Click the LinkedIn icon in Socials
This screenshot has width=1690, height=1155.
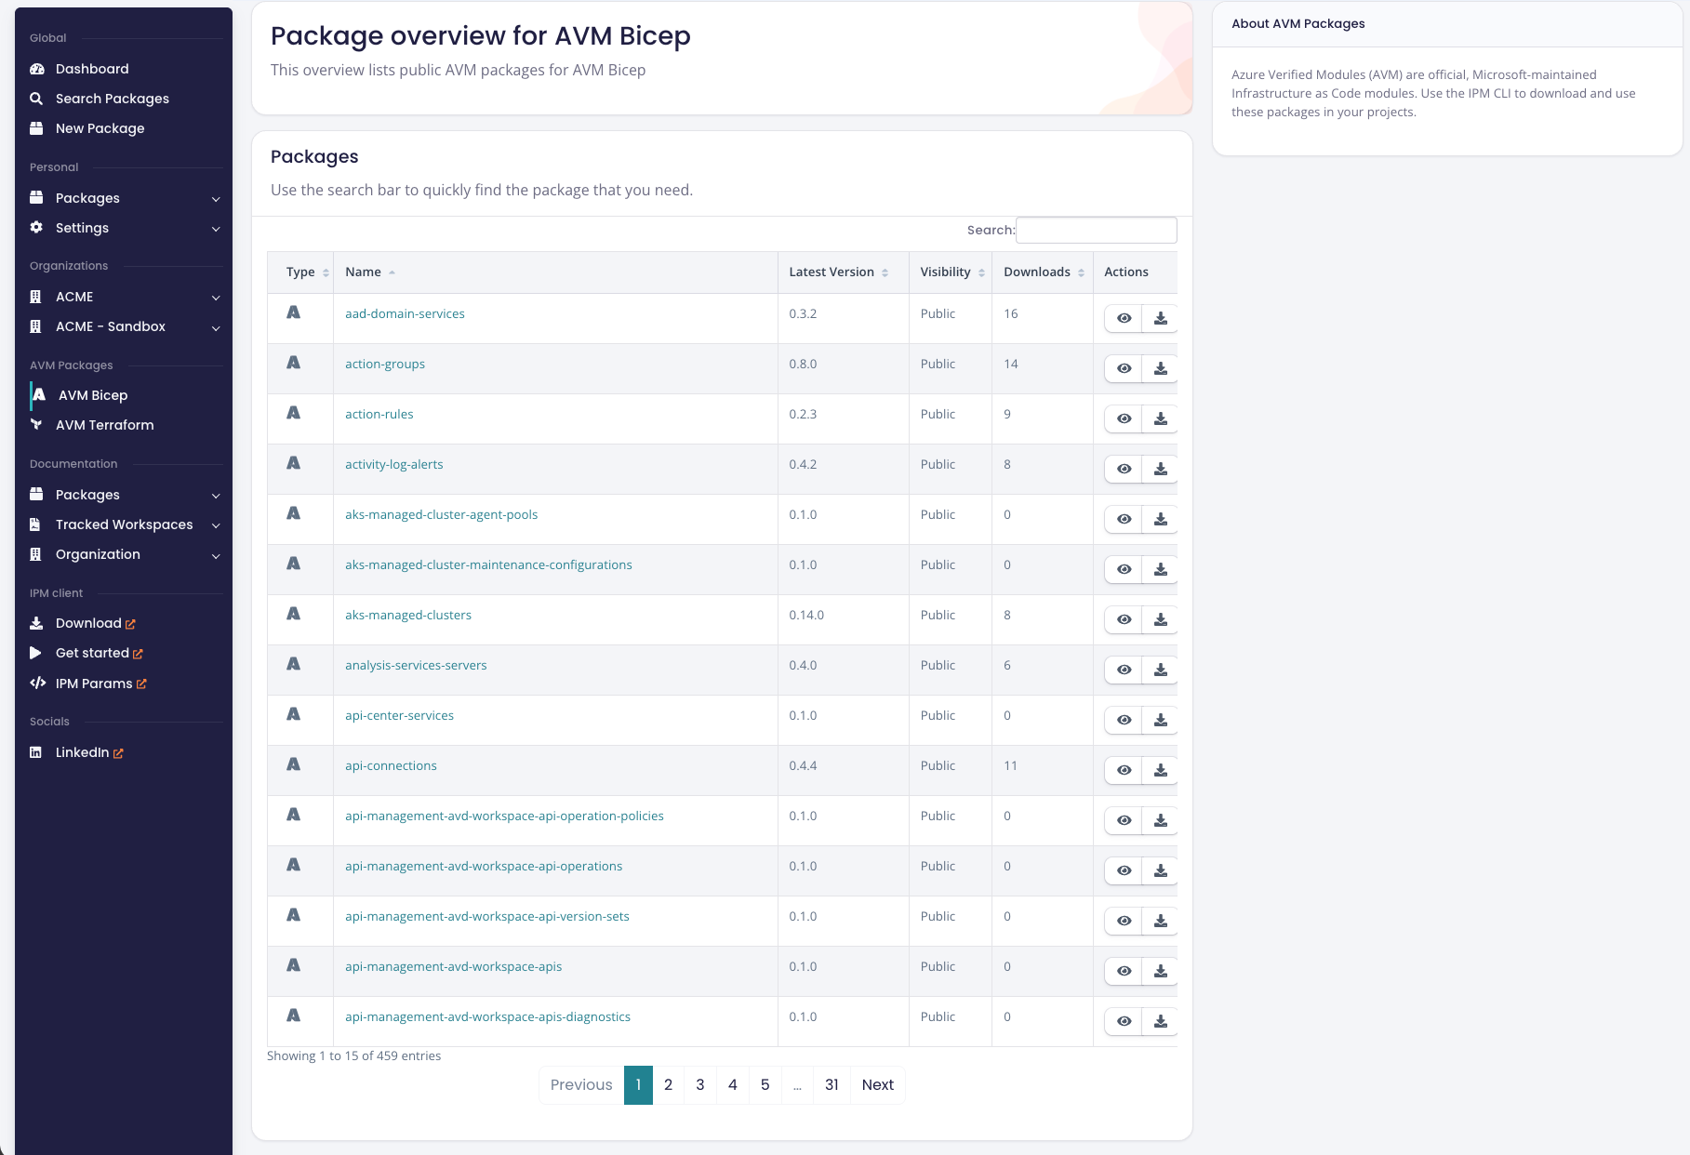coord(35,752)
